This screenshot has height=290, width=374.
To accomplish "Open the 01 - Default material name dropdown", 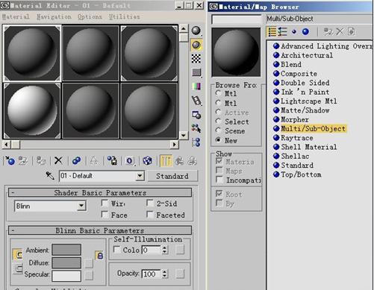I will [102, 176].
